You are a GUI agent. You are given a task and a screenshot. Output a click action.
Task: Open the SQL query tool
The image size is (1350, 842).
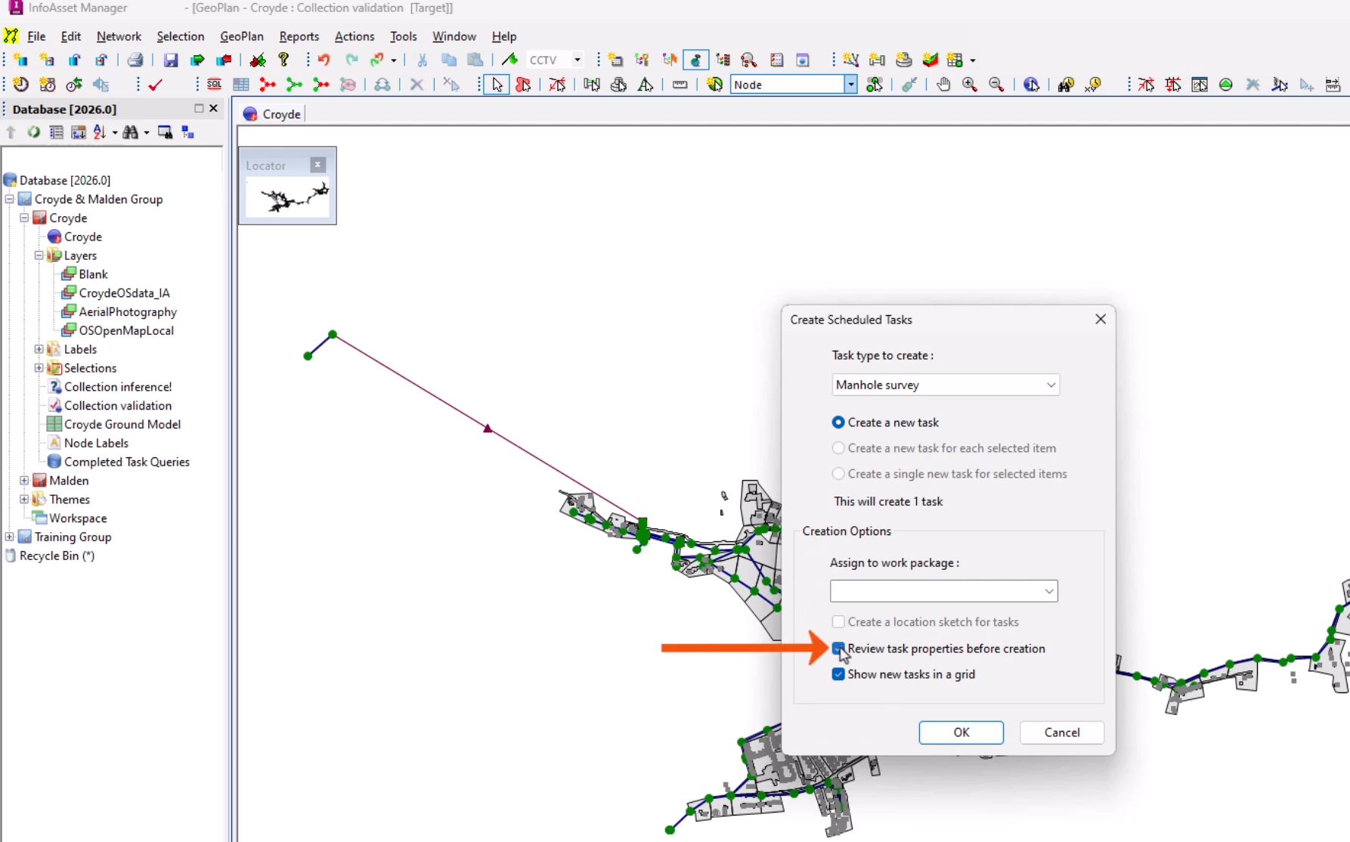click(214, 84)
